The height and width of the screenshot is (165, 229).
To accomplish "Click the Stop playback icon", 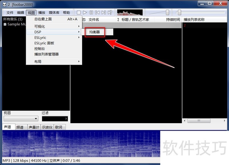I will [79, 12].
